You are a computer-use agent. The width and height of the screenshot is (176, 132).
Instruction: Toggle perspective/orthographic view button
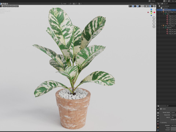tap(154, 27)
